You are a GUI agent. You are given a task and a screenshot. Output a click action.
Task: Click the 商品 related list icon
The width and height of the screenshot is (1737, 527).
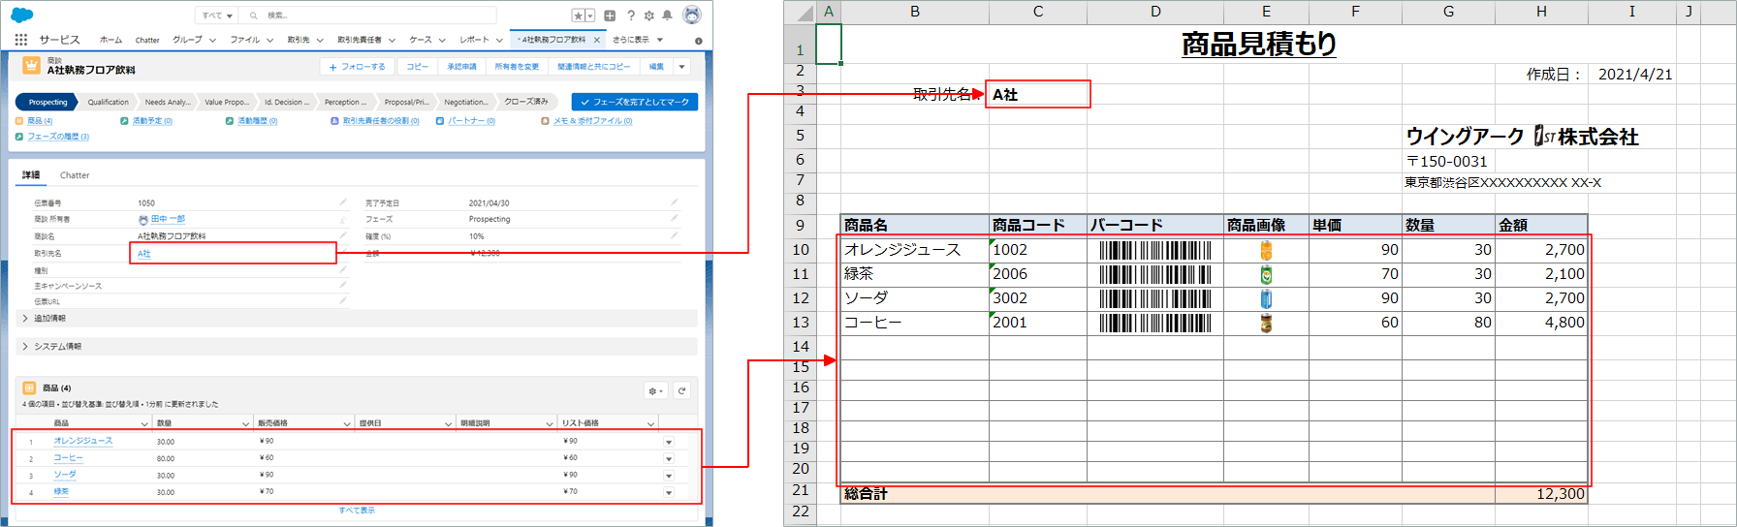coord(29,387)
